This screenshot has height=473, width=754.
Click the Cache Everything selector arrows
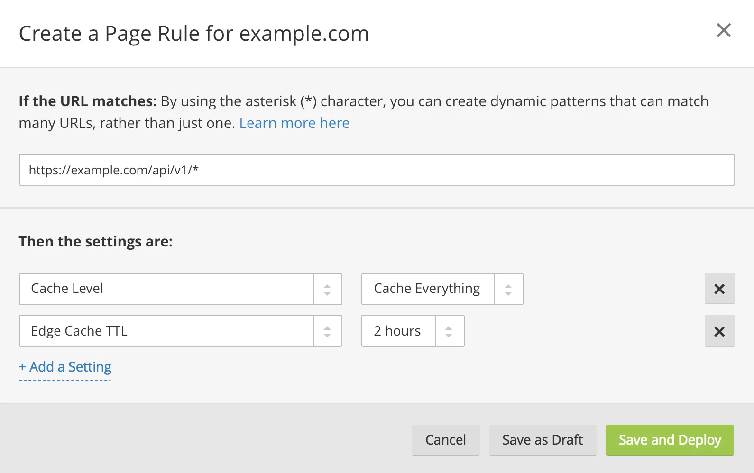[x=508, y=289]
